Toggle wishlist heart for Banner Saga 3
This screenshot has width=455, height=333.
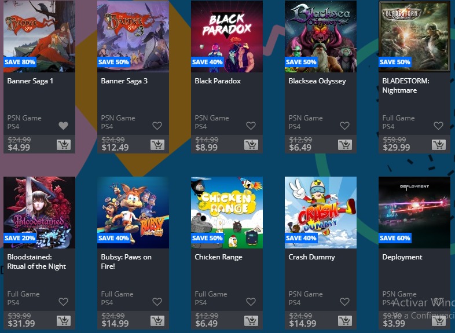click(x=157, y=126)
